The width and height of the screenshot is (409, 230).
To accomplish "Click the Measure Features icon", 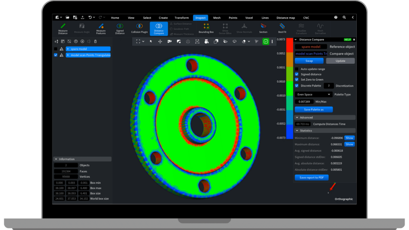I will [101, 28].
